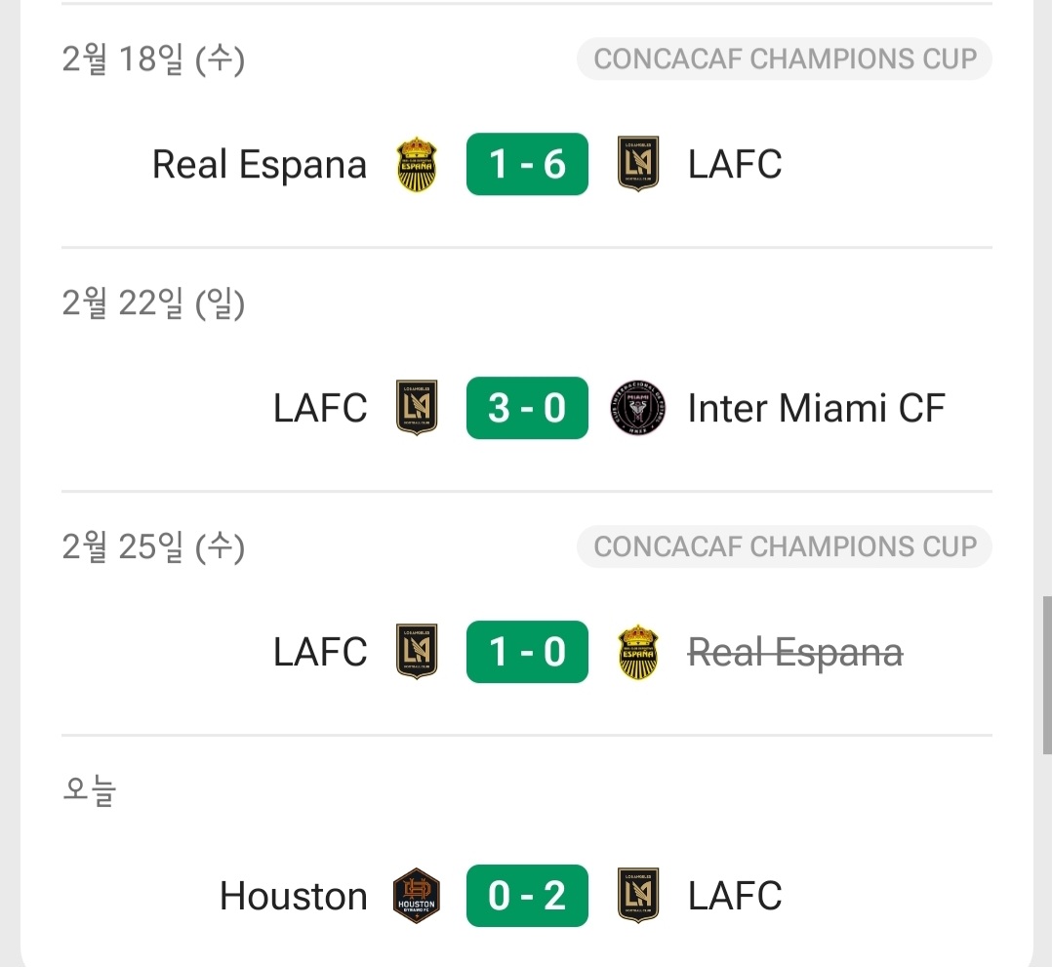Click the struck-through Real Espana team name
Screen dimensions: 1052x967
pos(794,652)
